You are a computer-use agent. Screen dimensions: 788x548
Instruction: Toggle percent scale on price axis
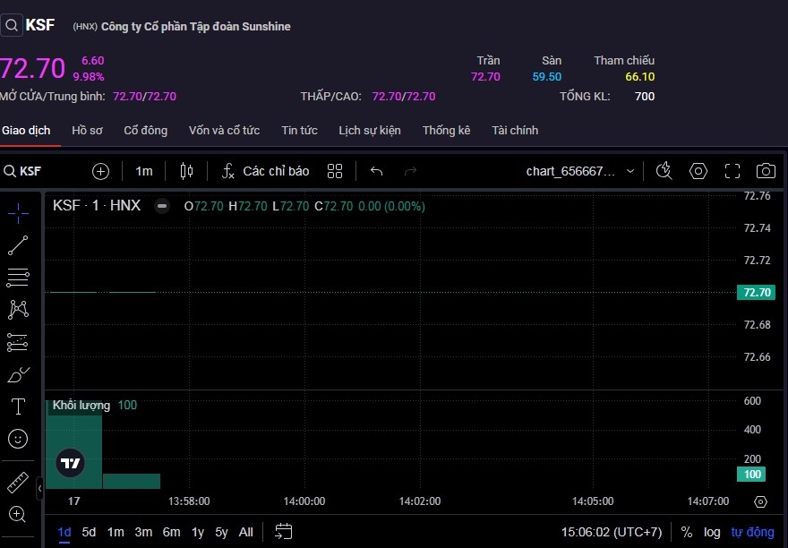pyautogui.click(x=687, y=532)
